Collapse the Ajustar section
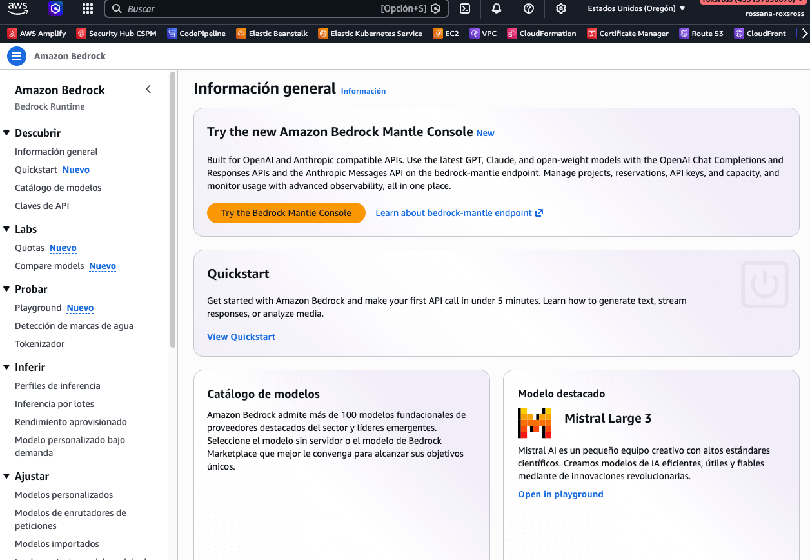This screenshot has height=560, width=810. 7,476
